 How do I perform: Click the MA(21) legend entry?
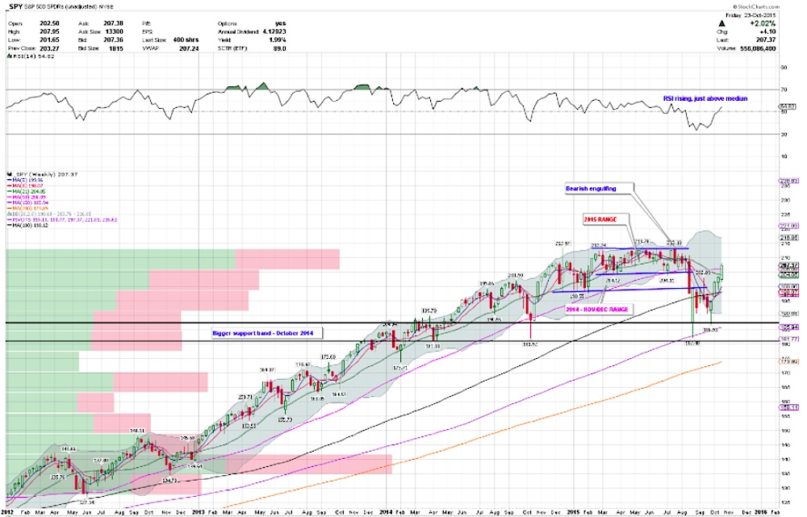point(27,191)
